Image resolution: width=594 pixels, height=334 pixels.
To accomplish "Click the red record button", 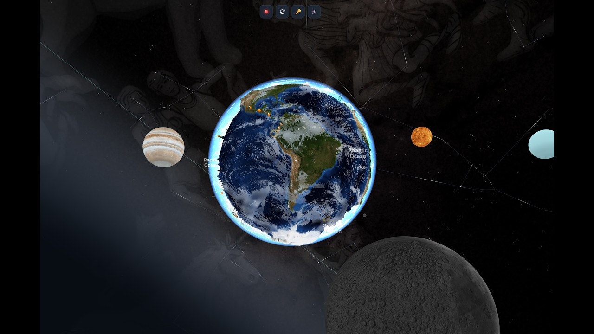I will coord(266,12).
